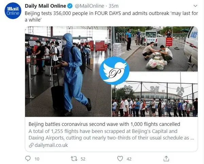Click the tweet text about Beijing tests
The height and width of the screenshot is (164, 204).
pyautogui.click(x=112, y=17)
